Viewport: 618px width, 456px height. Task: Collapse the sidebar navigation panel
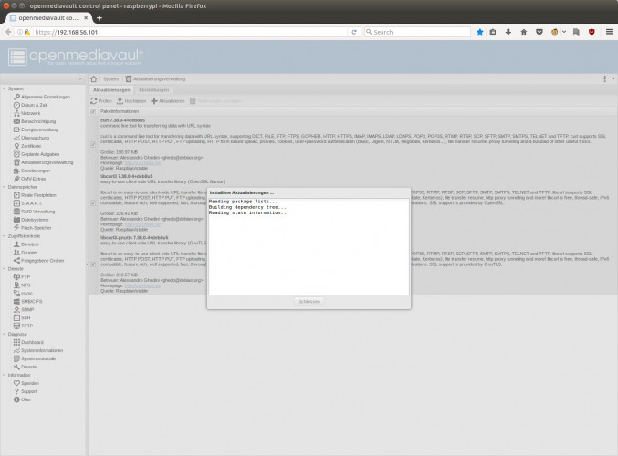(80, 78)
